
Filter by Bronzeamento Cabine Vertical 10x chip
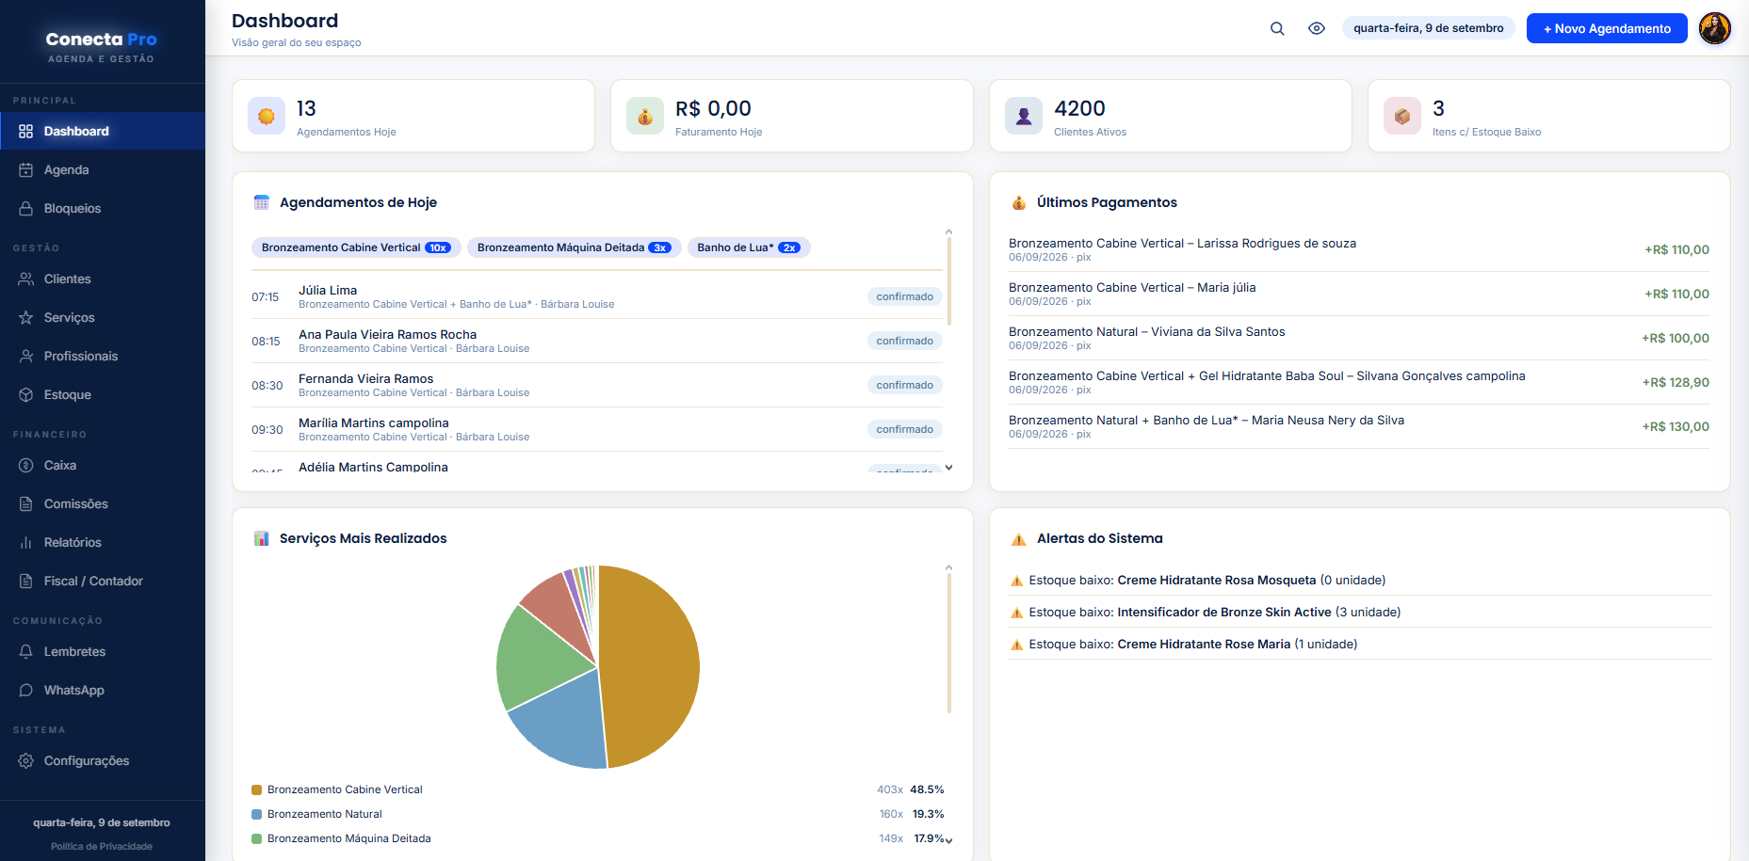coord(356,247)
